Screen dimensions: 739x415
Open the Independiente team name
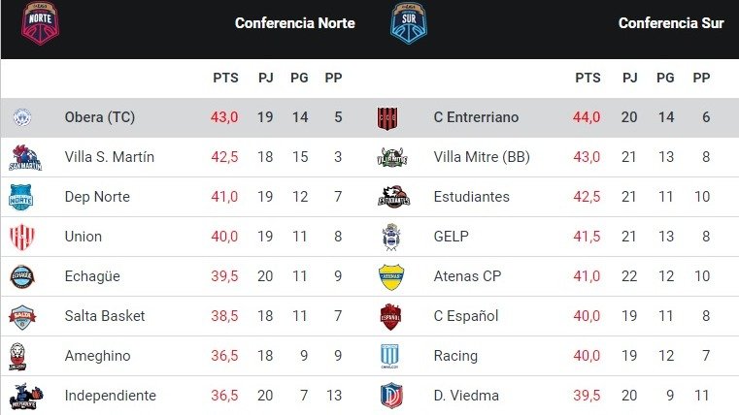click(x=111, y=396)
